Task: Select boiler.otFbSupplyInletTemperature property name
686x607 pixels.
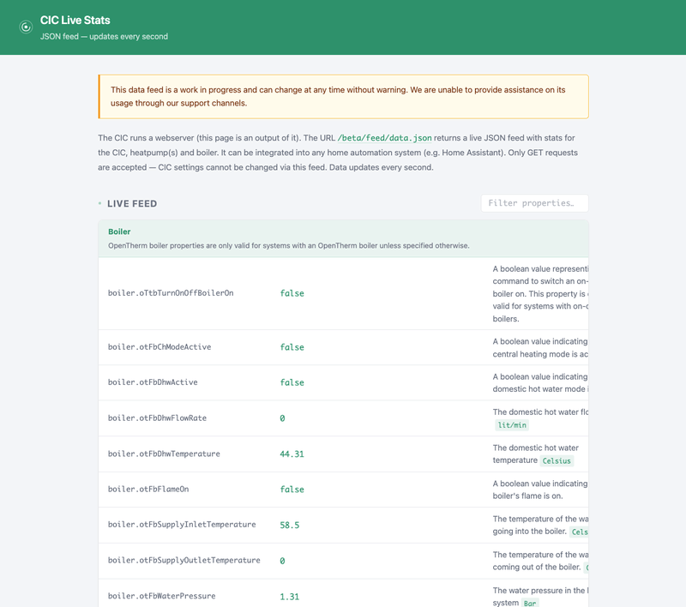Action: point(182,525)
